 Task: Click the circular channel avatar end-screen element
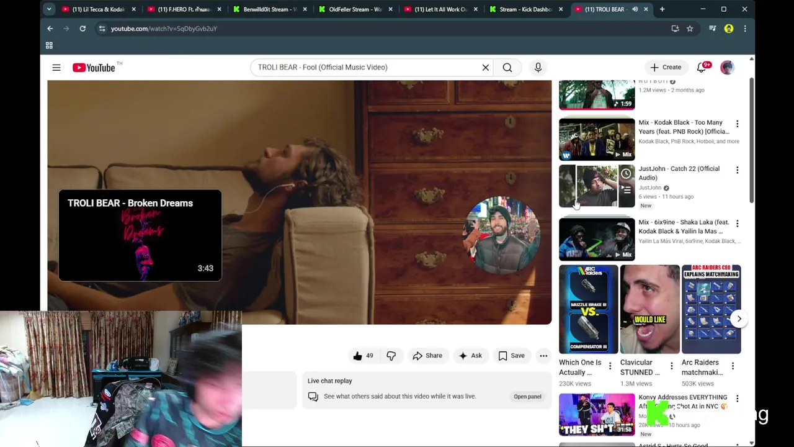pos(501,236)
